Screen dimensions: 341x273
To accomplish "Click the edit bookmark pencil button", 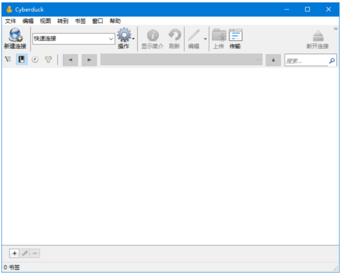I will (24, 253).
